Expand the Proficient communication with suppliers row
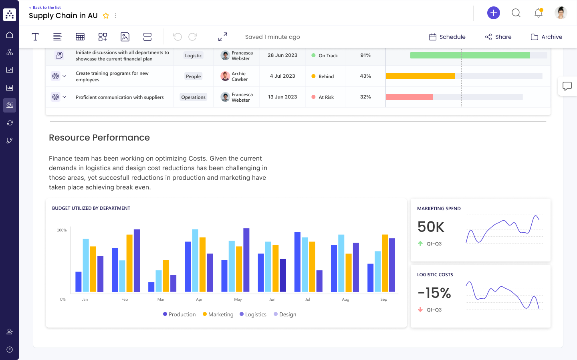This screenshot has height=360, width=577. coord(65,97)
